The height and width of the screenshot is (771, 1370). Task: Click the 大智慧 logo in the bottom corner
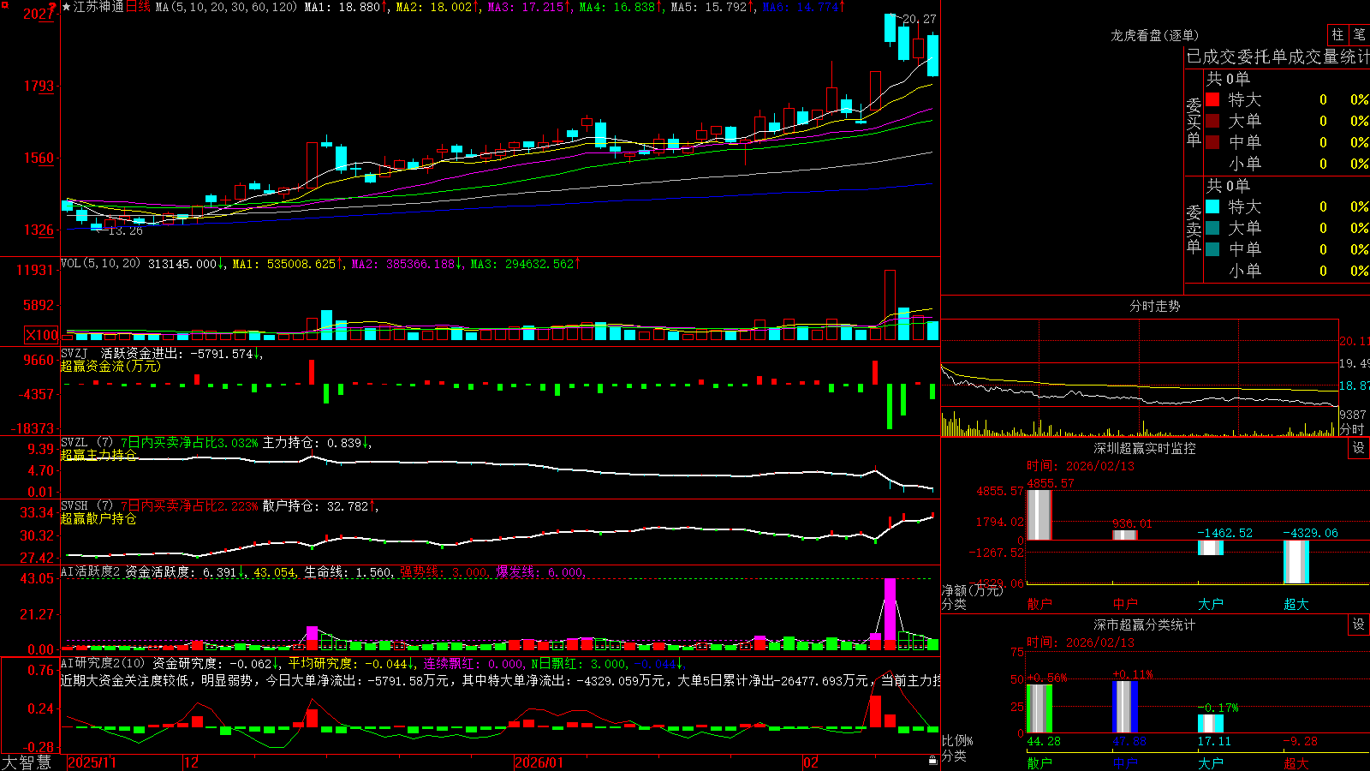pos(27,762)
